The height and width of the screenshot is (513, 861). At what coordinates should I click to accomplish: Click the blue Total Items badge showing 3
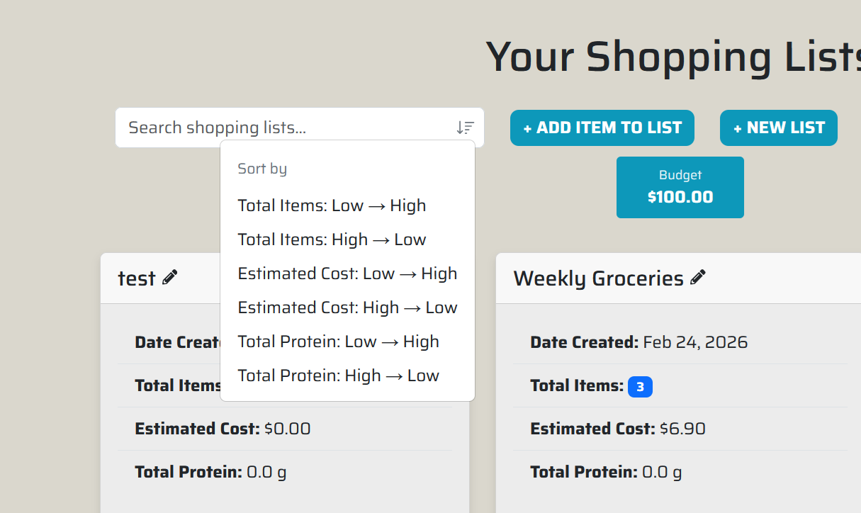click(x=640, y=387)
